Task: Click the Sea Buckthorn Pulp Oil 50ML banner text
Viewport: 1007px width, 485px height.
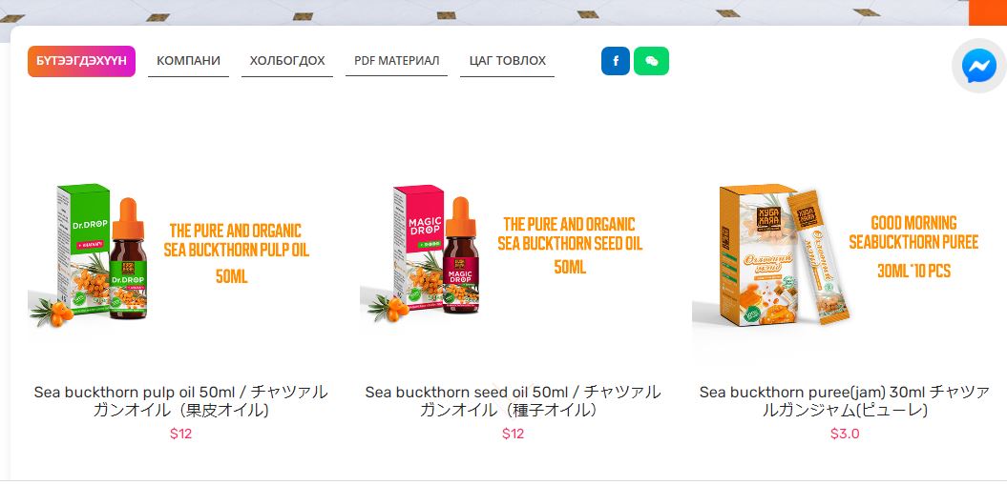Action: tap(236, 253)
